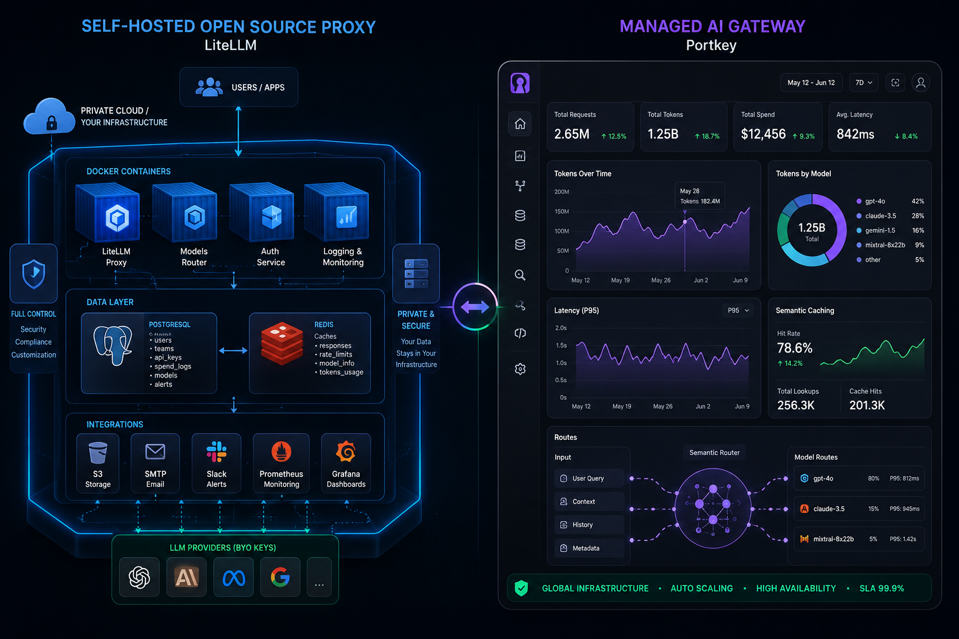959x639 pixels.
Task: Click the Redis stack icon
Action: [282, 344]
